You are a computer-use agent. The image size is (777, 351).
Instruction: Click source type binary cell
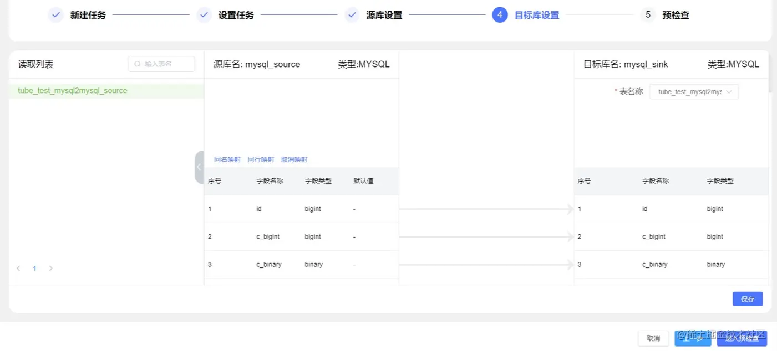pos(314,265)
